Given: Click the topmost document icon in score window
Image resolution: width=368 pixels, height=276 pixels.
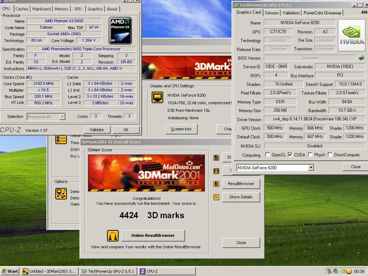Looking at the screenshot, I should [216, 158].
